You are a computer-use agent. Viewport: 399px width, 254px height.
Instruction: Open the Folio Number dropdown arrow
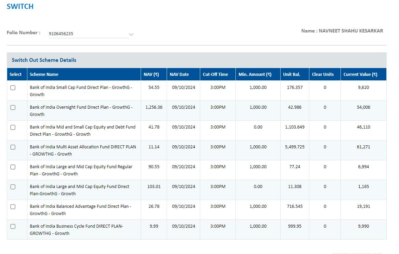coord(131,34)
